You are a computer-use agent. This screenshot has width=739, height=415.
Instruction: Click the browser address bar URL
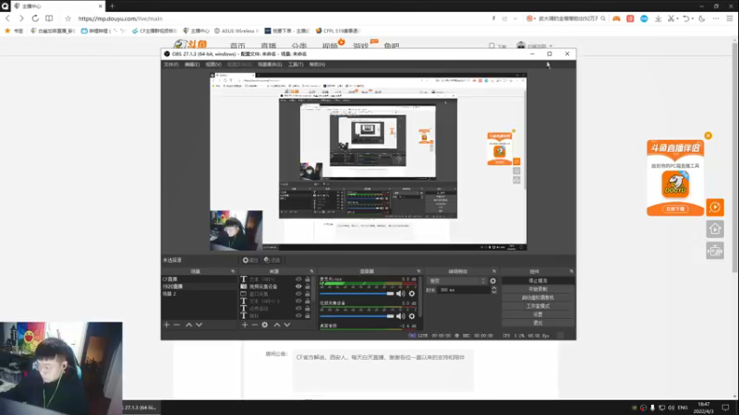[120, 18]
